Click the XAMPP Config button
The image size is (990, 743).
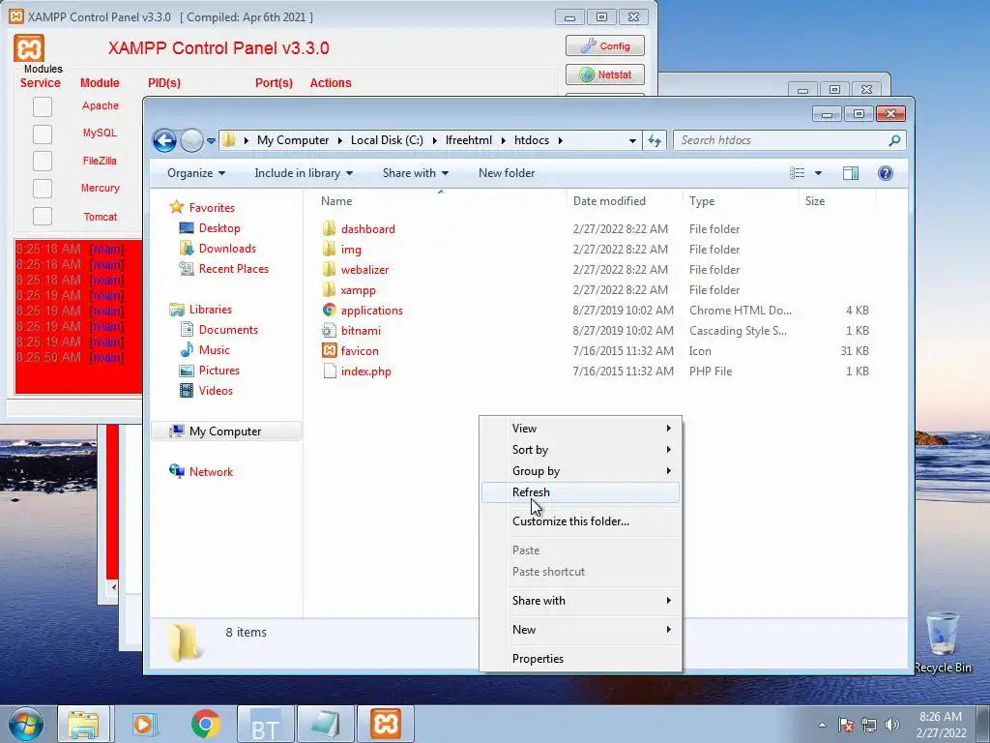605,46
